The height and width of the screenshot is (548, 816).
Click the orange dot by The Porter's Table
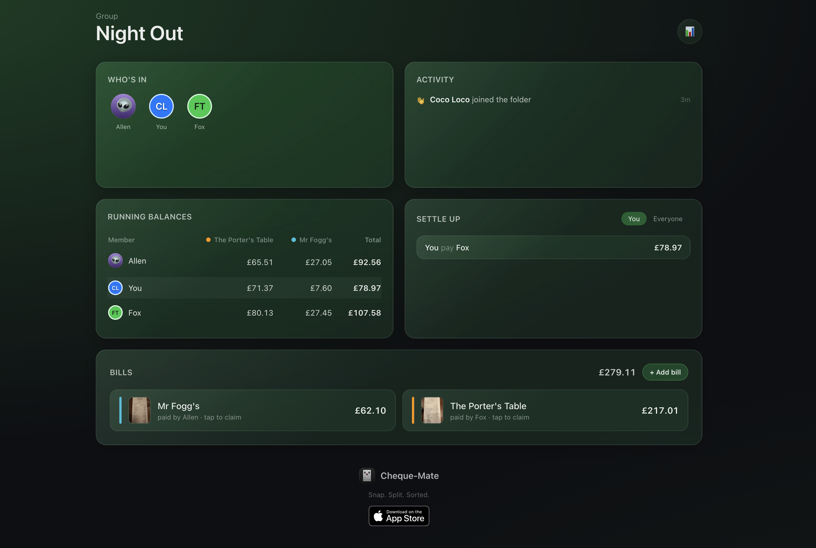208,240
